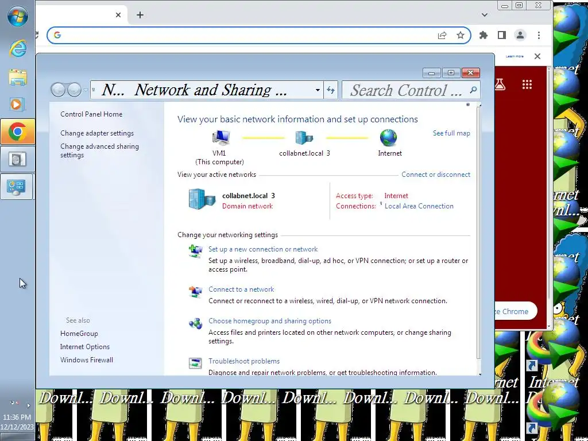Click the Domain network link

click(x=247, y=206)
